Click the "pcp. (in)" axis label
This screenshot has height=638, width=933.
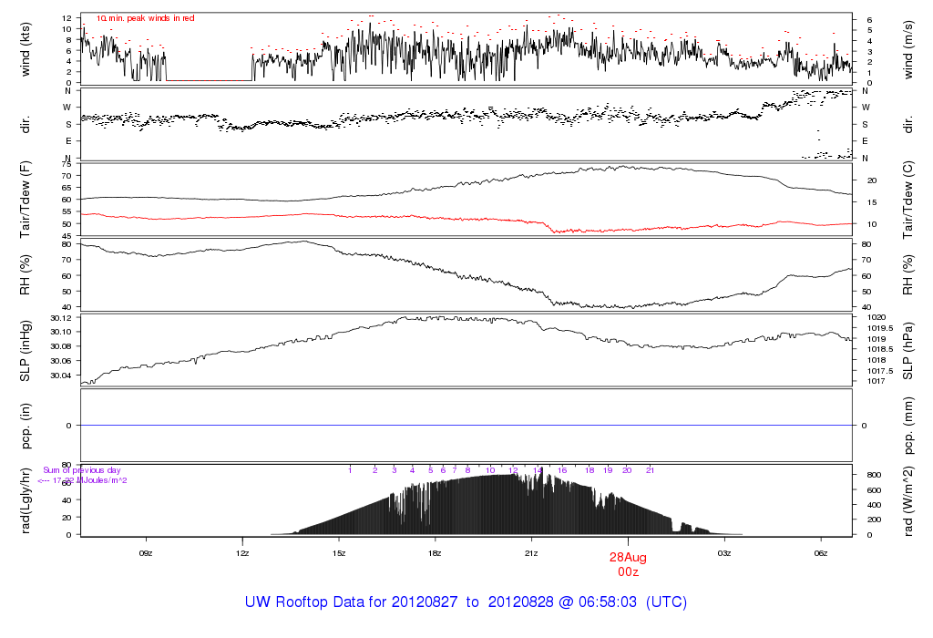(x=26, y=426)
